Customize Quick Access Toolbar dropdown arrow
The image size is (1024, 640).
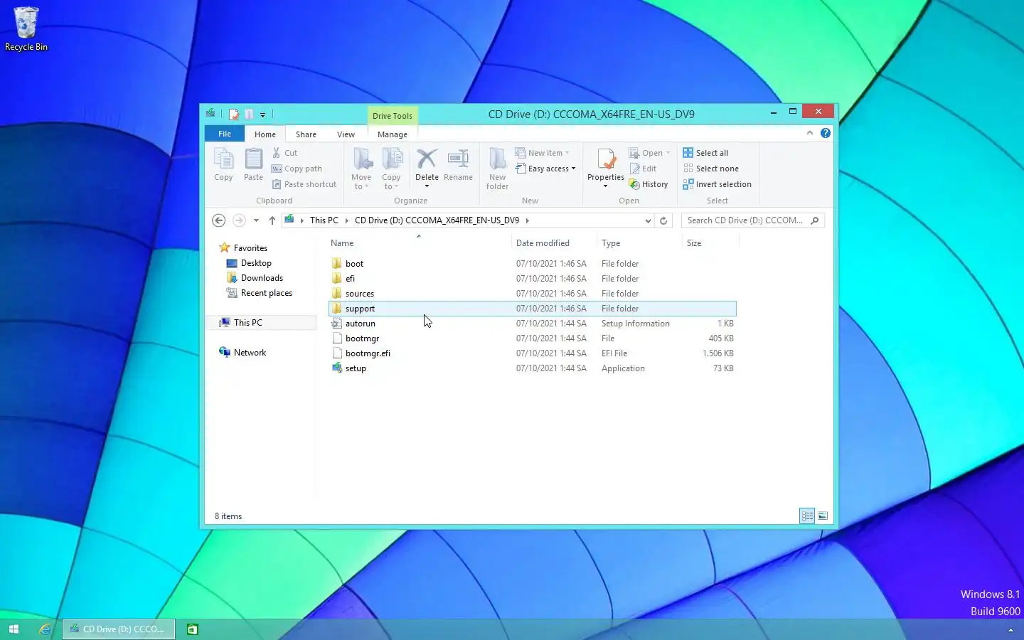pyautogui.click(x=262, y=114)
